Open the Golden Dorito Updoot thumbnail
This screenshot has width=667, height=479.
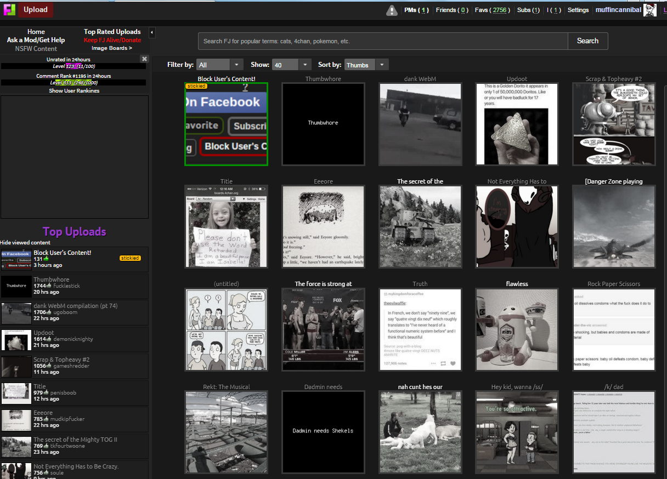517,124
